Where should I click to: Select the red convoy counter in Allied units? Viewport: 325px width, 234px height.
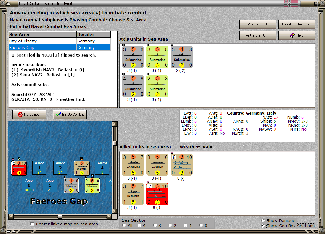point(157,194)
